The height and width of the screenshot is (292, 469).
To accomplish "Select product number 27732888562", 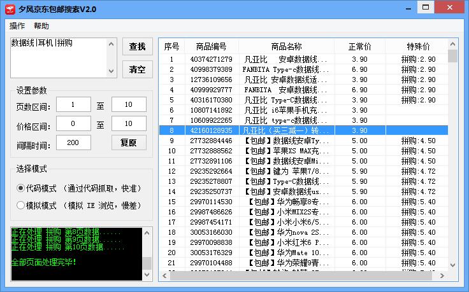I will coord(211,151).
